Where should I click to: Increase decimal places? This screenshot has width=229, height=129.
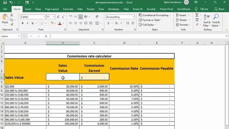(x=127, y=23)
